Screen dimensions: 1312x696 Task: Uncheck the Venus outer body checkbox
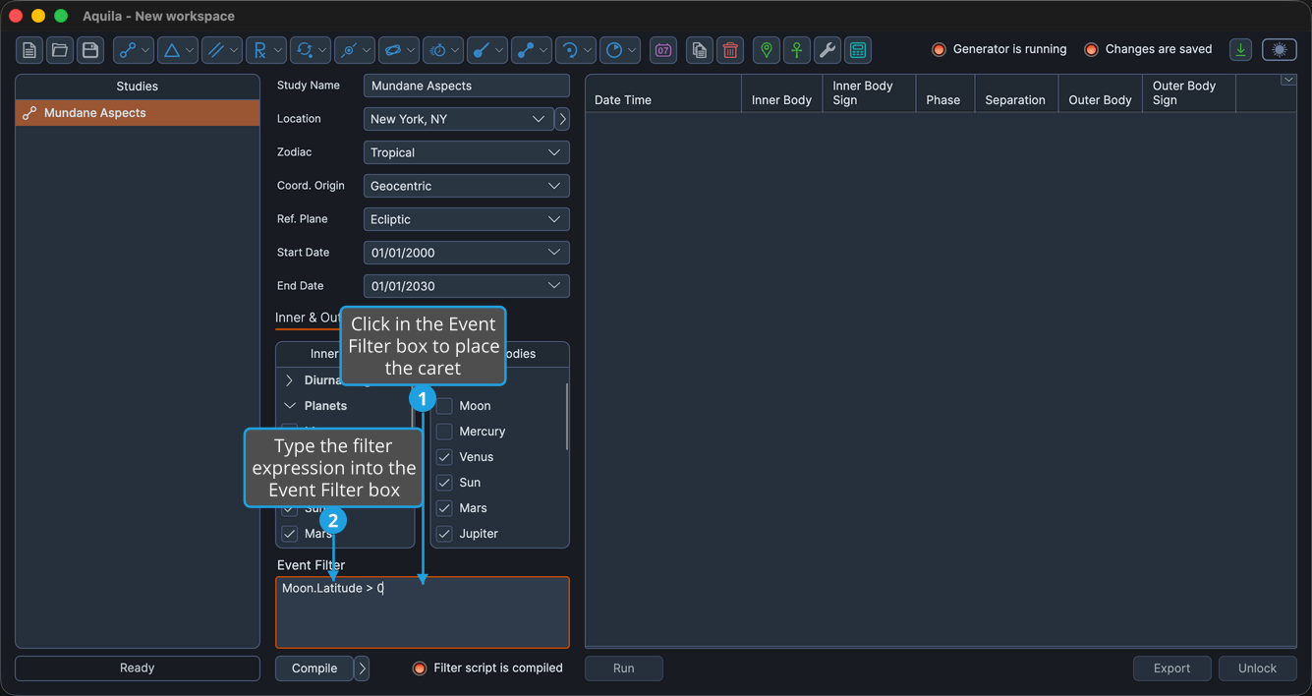coord(444,457)
